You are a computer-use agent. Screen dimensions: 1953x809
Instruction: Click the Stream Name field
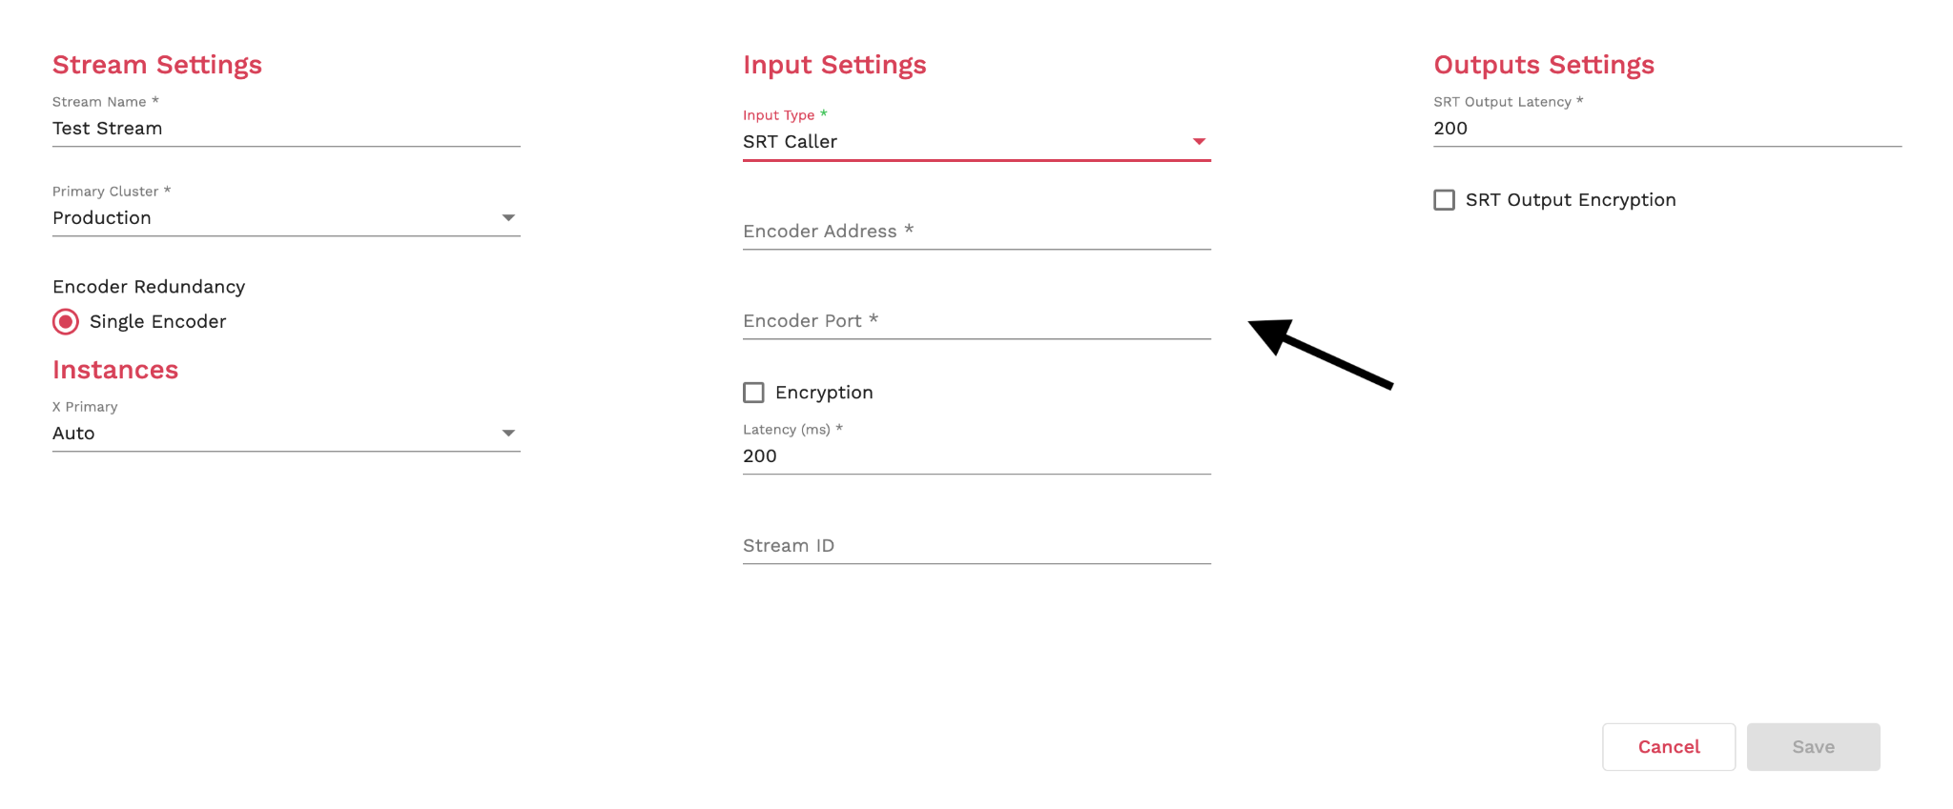coord(286,129)
